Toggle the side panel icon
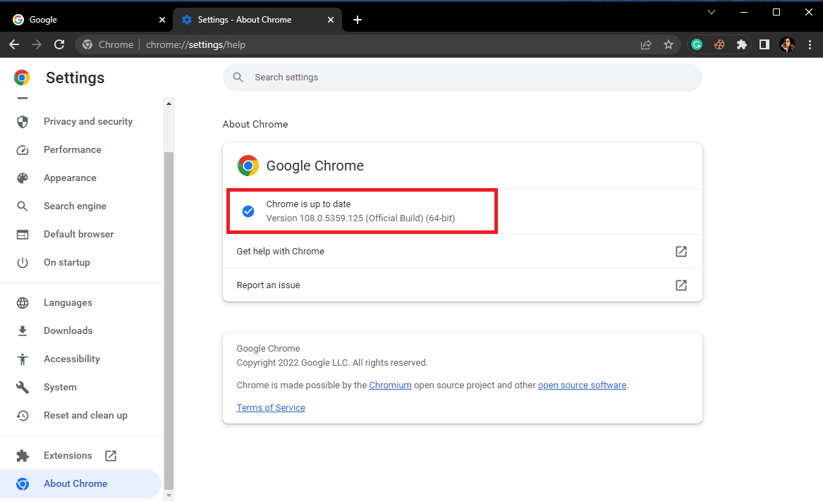The height and width of the screenshot is (501, 823). pyautogui.click(x=764, y=44)
